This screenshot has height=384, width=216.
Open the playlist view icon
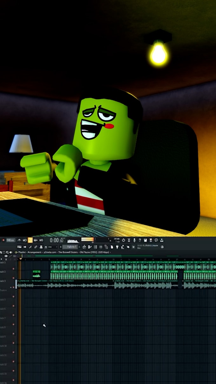tap(84, 247)
